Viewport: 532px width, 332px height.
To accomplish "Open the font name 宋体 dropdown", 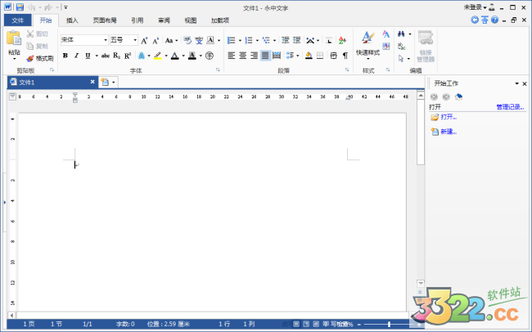I will coord(106,40).
